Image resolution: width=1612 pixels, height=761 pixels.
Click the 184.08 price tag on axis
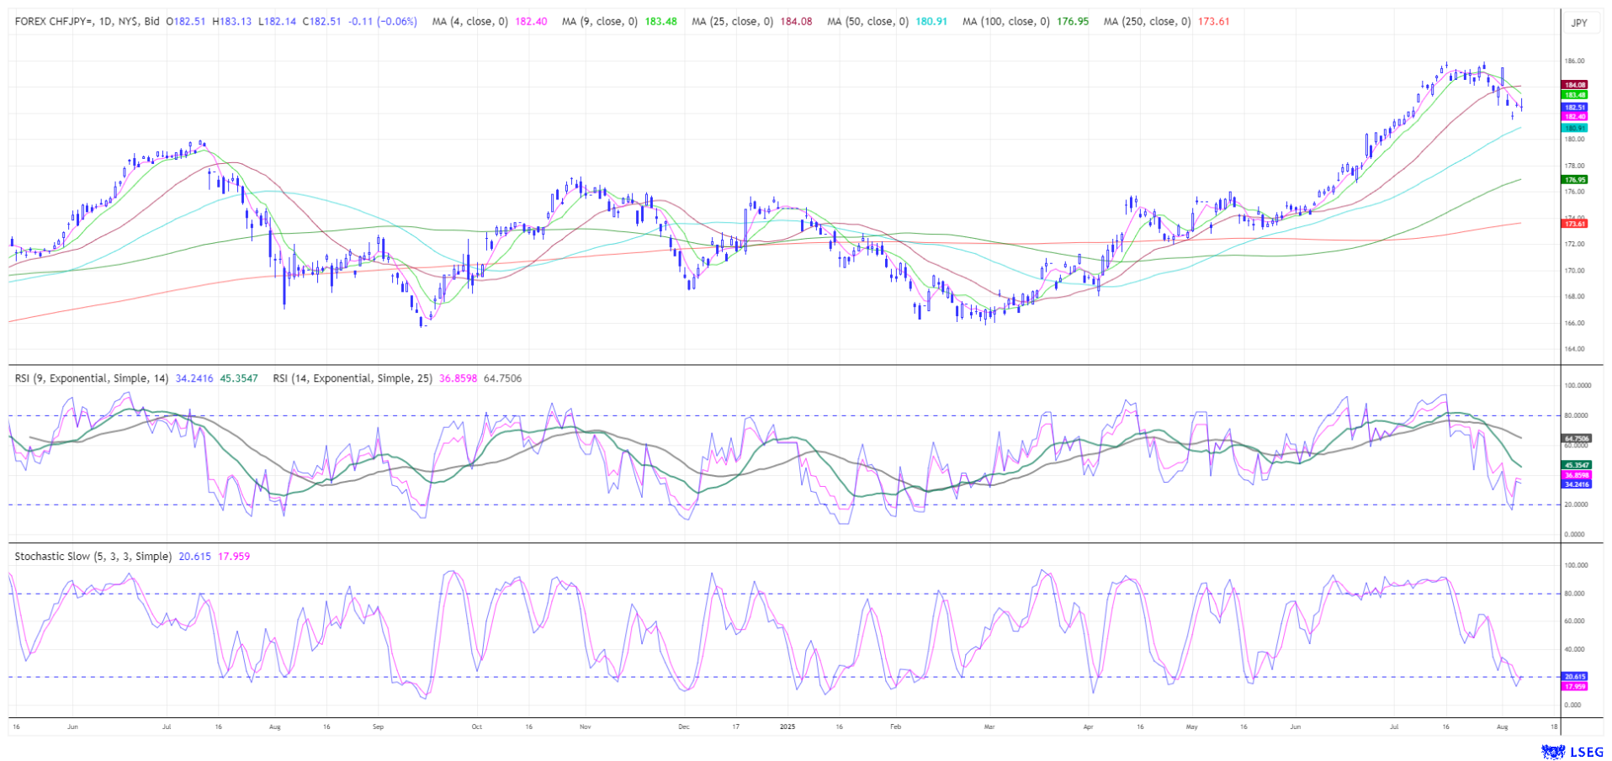tap(1574, 85)
